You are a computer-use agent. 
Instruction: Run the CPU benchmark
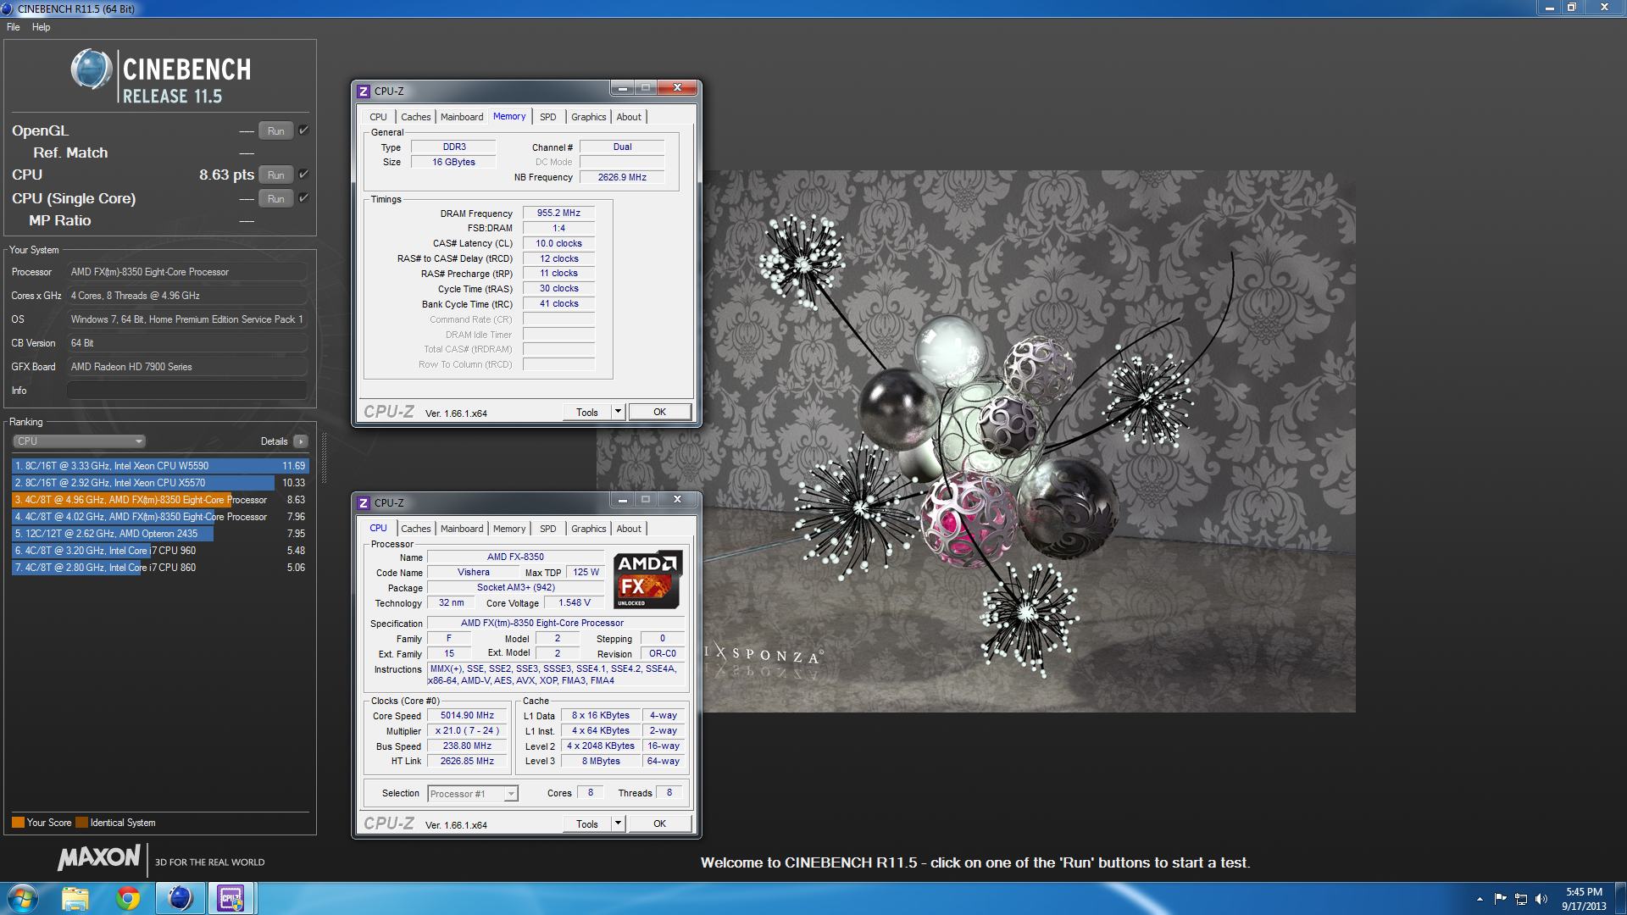click(276, 175)
